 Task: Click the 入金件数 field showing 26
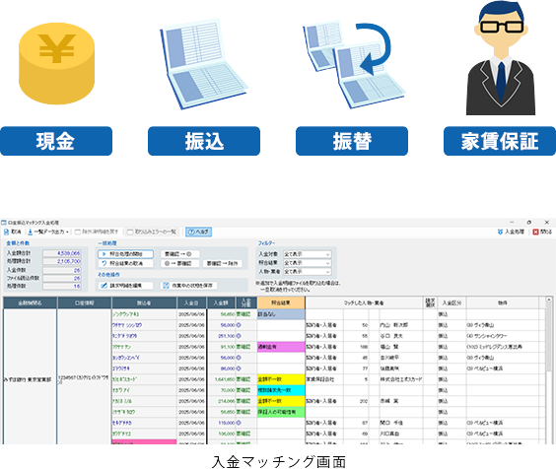coord(62,270)
